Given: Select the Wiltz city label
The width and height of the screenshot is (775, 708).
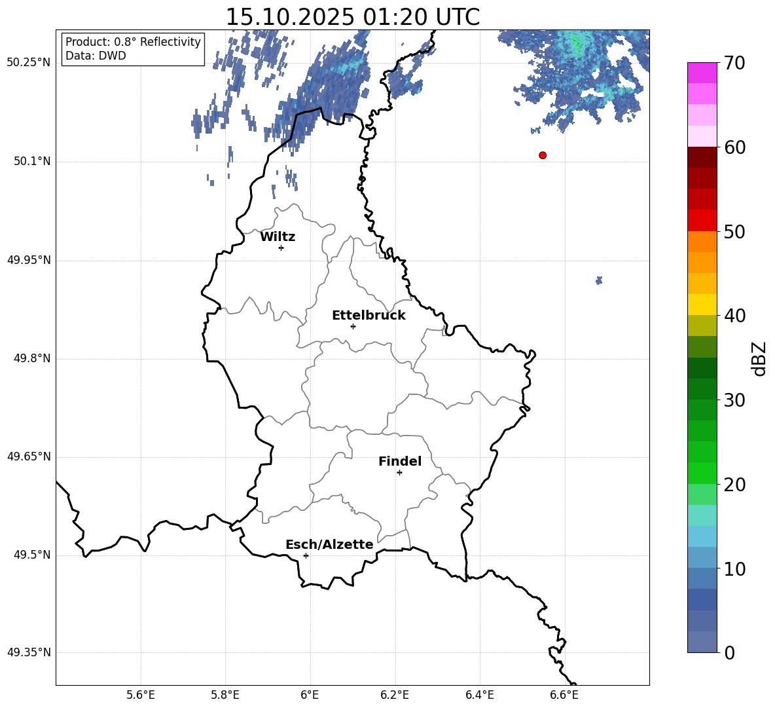Looking at the screenshot, I should point(278,237).
